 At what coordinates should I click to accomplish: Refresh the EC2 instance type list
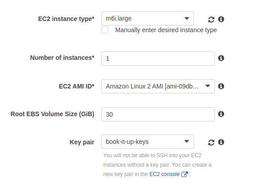[211, 20]
